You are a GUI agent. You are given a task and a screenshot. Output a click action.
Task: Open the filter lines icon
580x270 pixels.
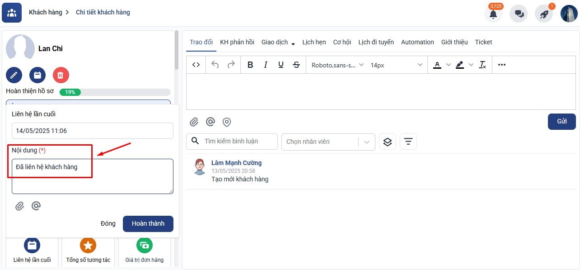(408, 142)
